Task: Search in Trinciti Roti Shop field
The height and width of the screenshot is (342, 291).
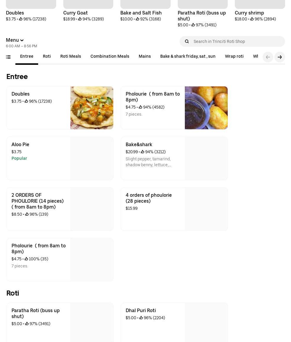Action: point(232,41)
